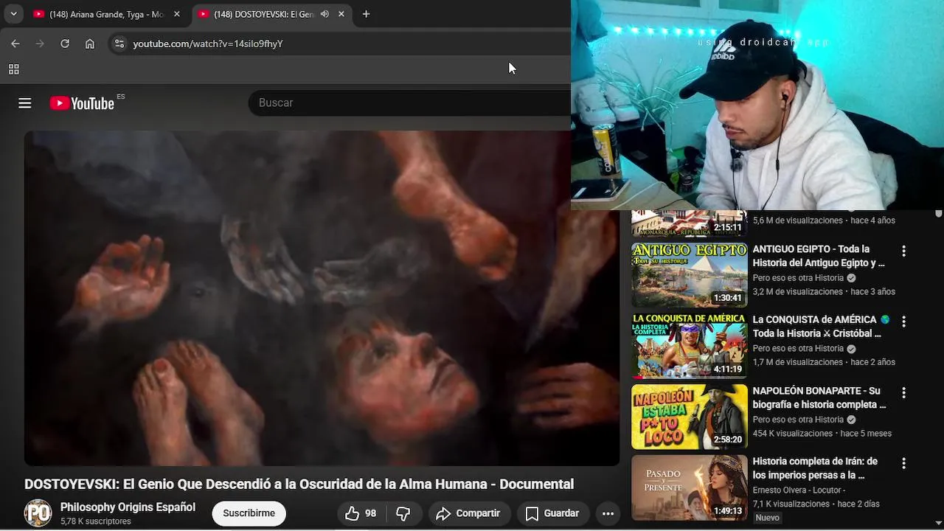Open Historia completa de Irán thumbnail
944x531 pixels.
[689, 487]
